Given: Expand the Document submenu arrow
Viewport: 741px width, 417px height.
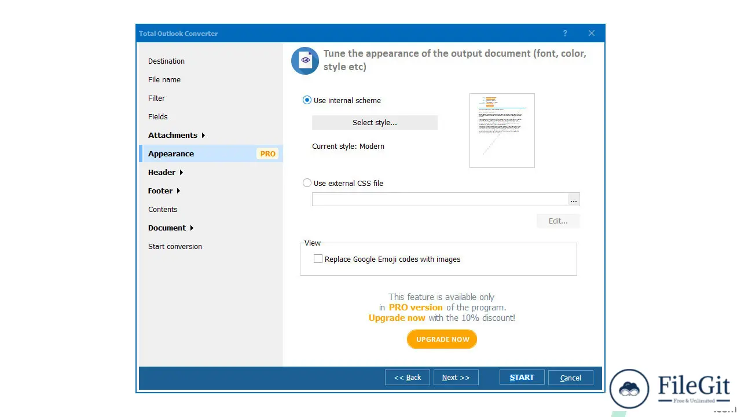Looking at the screenshot, I should click(x=192, y=228).
